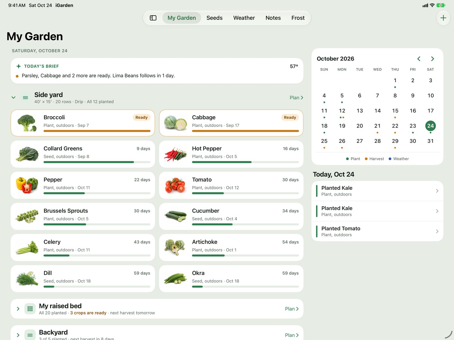
Task: Click the Tomato plant image
Action: (x=176, y=185)
